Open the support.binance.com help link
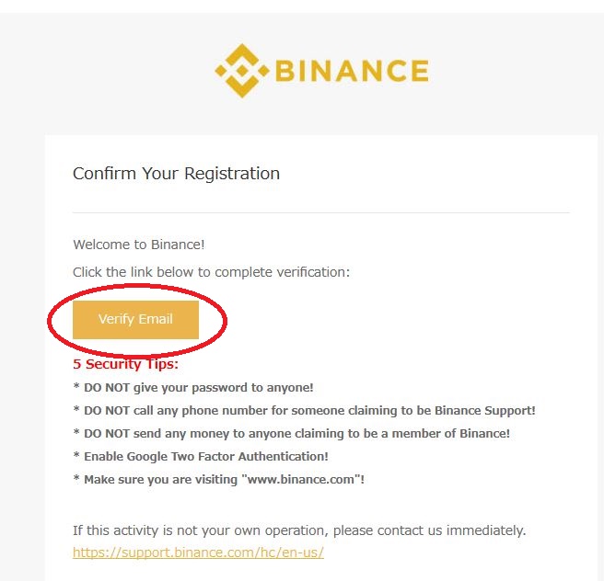 coord(198,553)
